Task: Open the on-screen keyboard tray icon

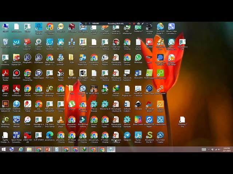Action: coord(204,150)
